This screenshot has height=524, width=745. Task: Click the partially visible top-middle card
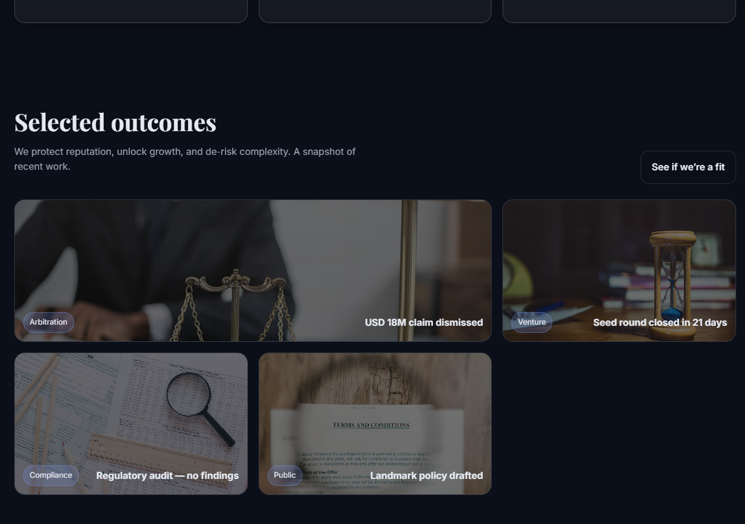[375, 11]
